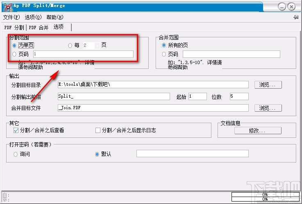Open the 帮助(H) menu
Viewport: 302px width, 204px height.
pos(54,17)
